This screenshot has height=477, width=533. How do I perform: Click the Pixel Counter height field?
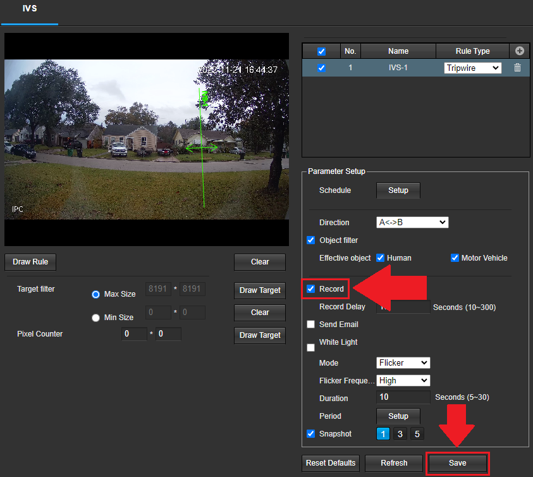pyautogui.click(x=168, y=334)
